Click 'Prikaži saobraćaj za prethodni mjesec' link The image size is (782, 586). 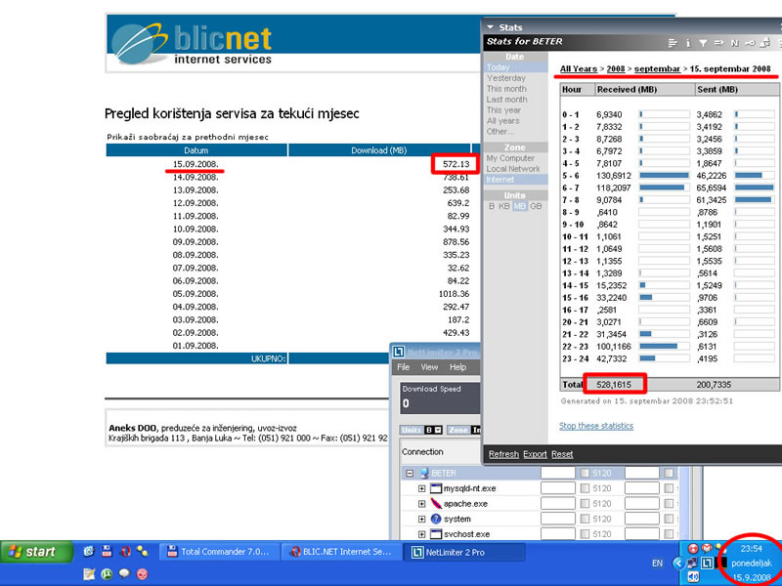point(188,137)
